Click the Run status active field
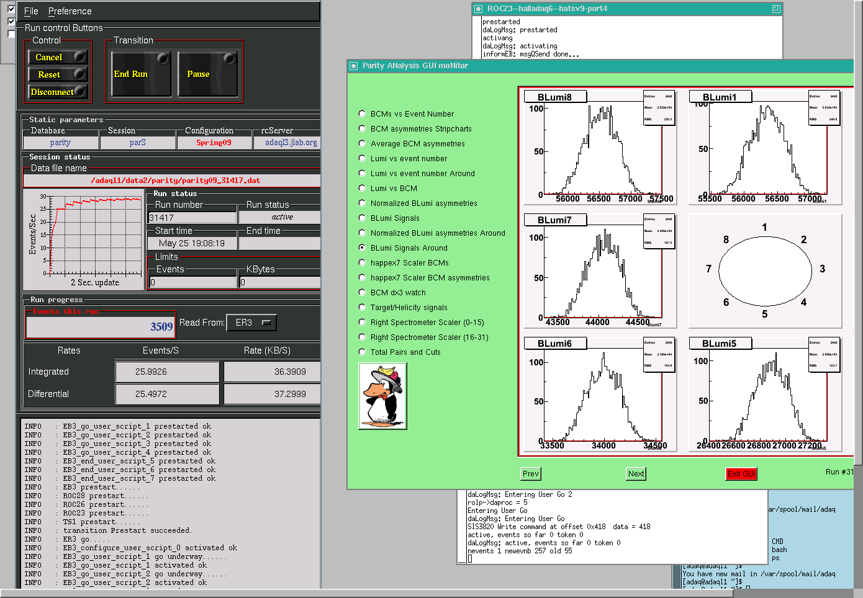This screenshot has width=863, height=598. point(280,217)
